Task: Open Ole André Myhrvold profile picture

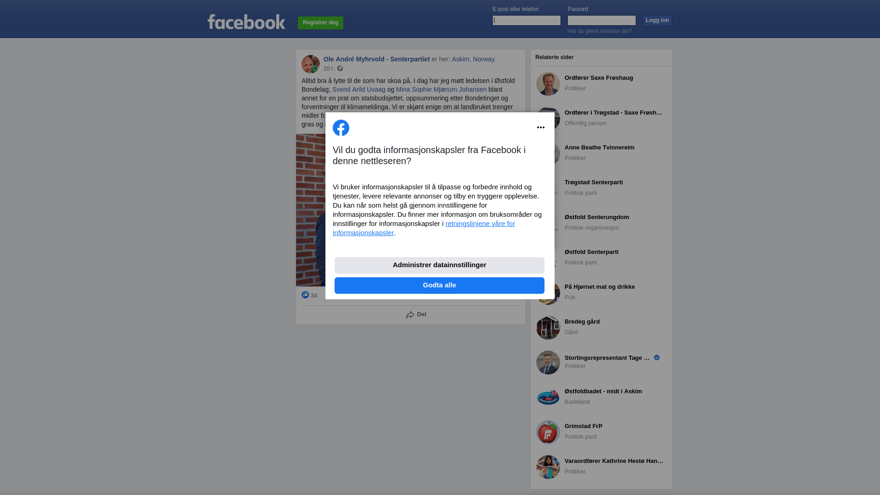Action: click(311, 64)
